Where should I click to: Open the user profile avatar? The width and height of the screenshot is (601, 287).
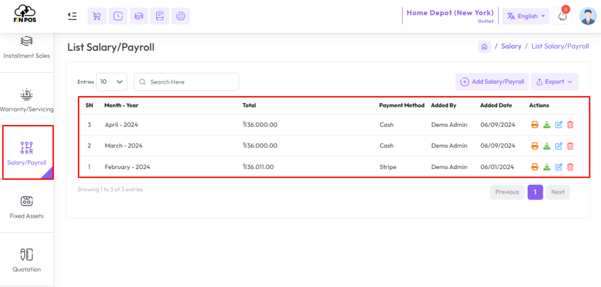point(588,16)
